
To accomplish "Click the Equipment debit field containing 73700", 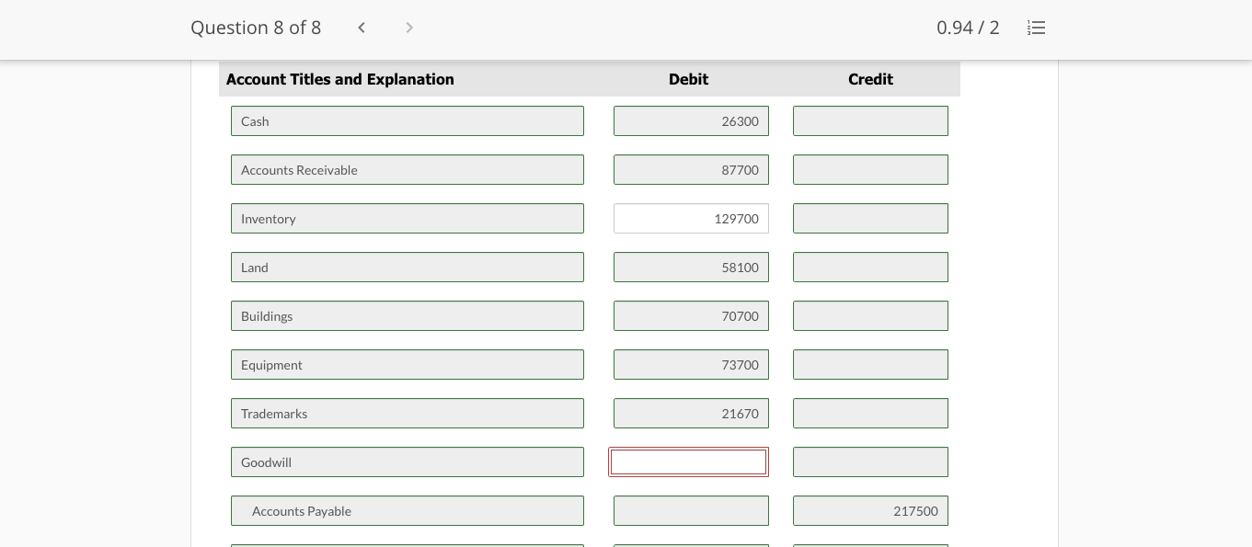I will pos(691,364).
